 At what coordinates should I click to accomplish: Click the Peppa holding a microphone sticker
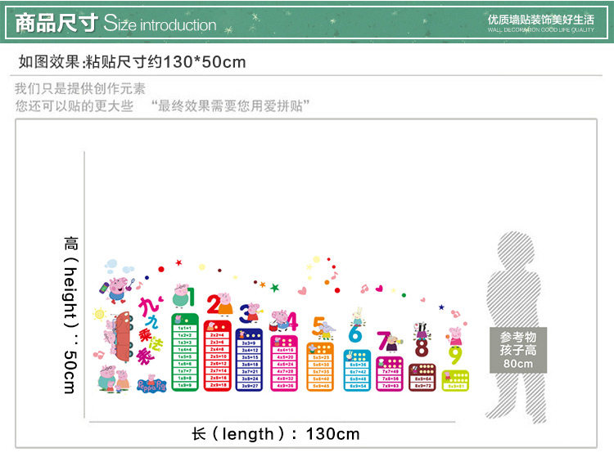coord(117,289)
